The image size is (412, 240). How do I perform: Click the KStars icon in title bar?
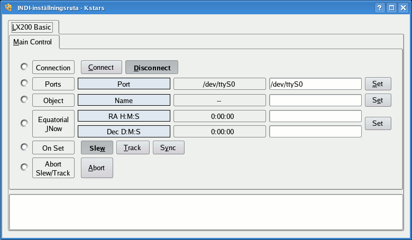[8, 7]
